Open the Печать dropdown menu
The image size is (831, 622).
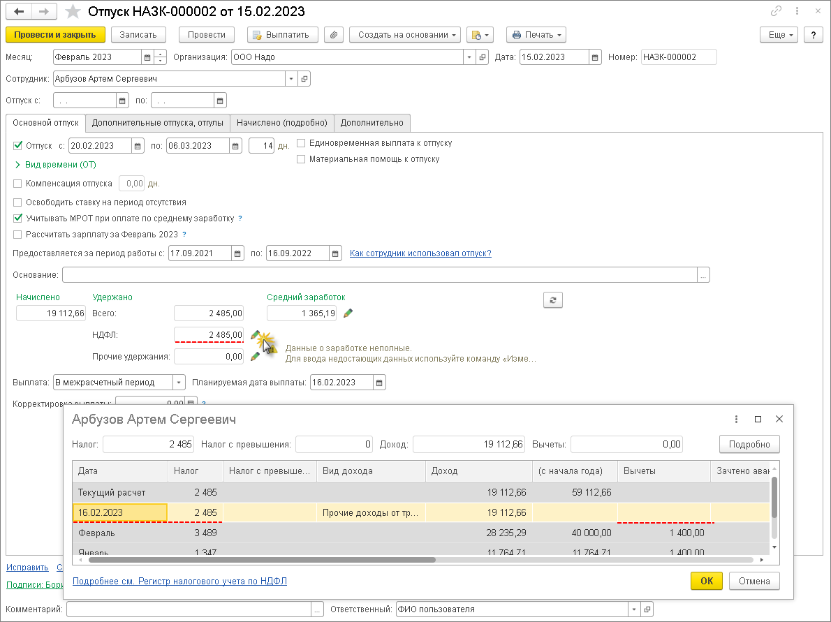pyautogui.click(x=536, y=35)
